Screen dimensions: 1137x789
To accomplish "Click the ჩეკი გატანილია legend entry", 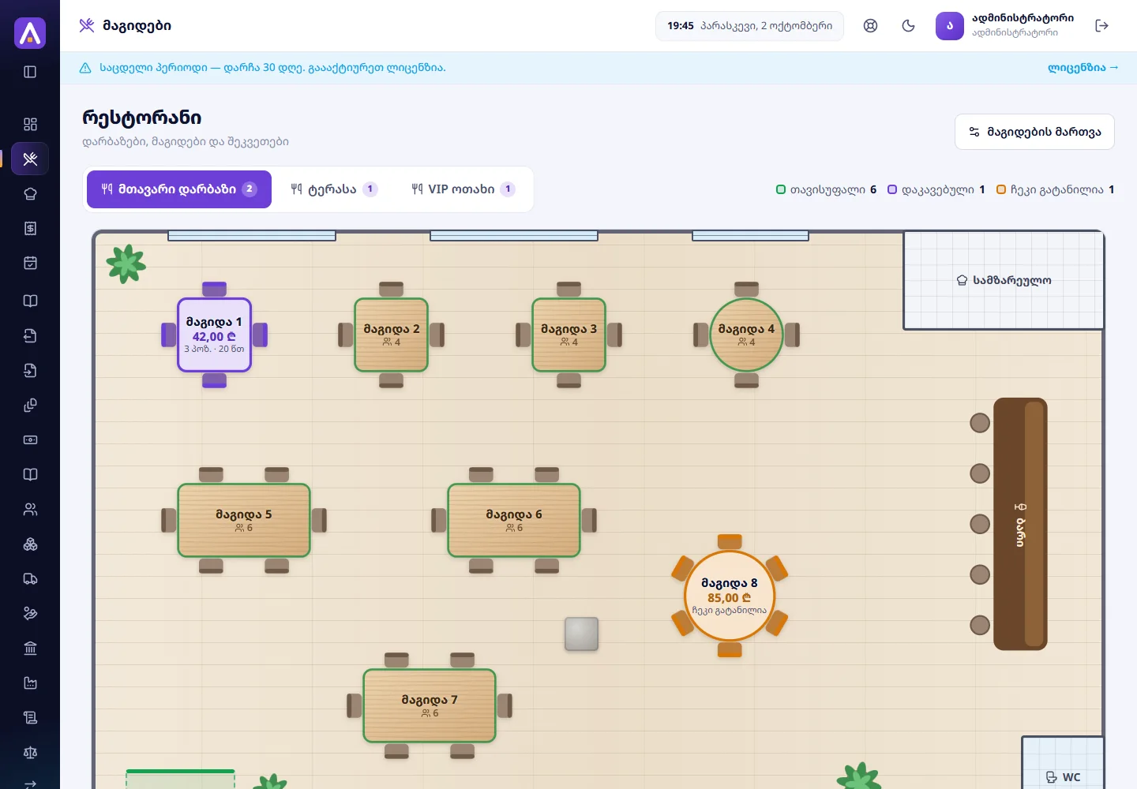I will pyautogui.click(x=1056, y=189).
